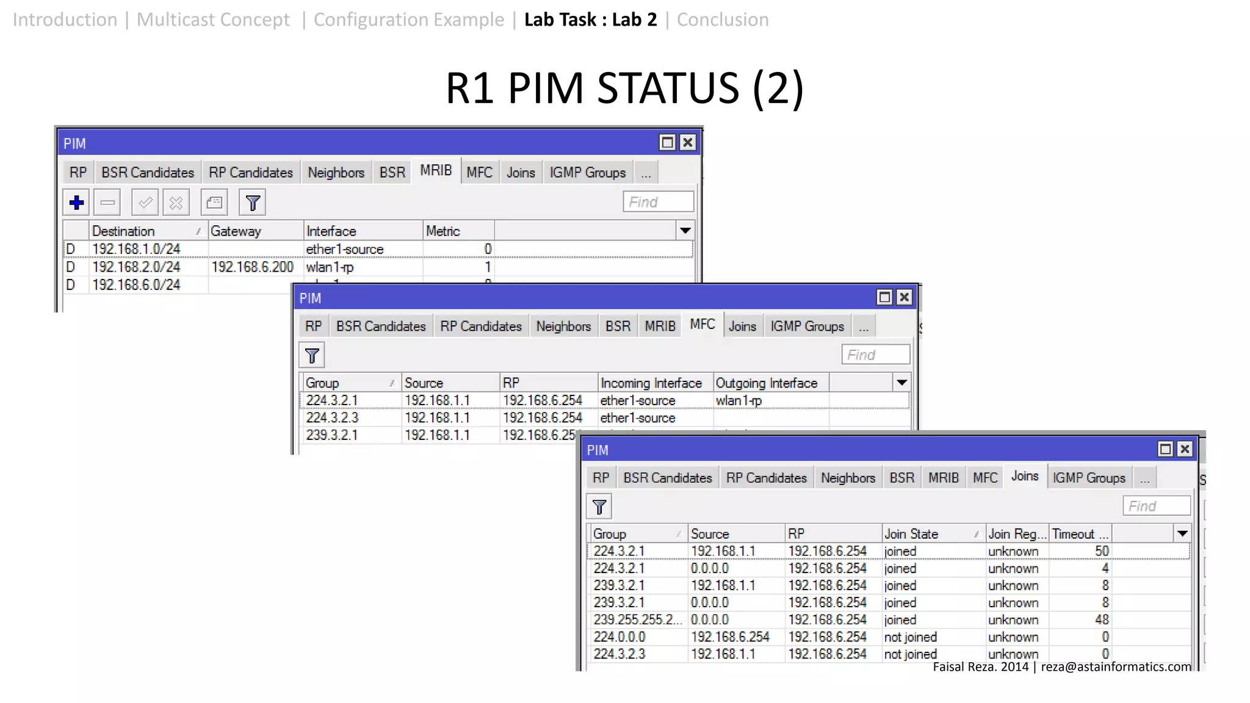Select MFC row for group 224.3.2.3
This screenshot has width=1250, height=703.
coord(605,417)
